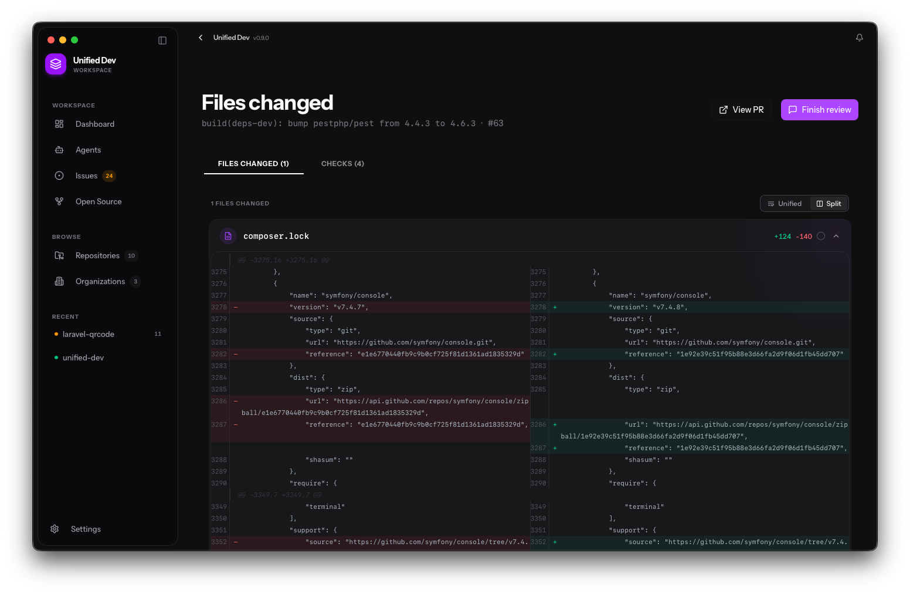Click the Unified Dev breadcrumb title
Viewport: 910px width, 594px height.
[231, 38]
